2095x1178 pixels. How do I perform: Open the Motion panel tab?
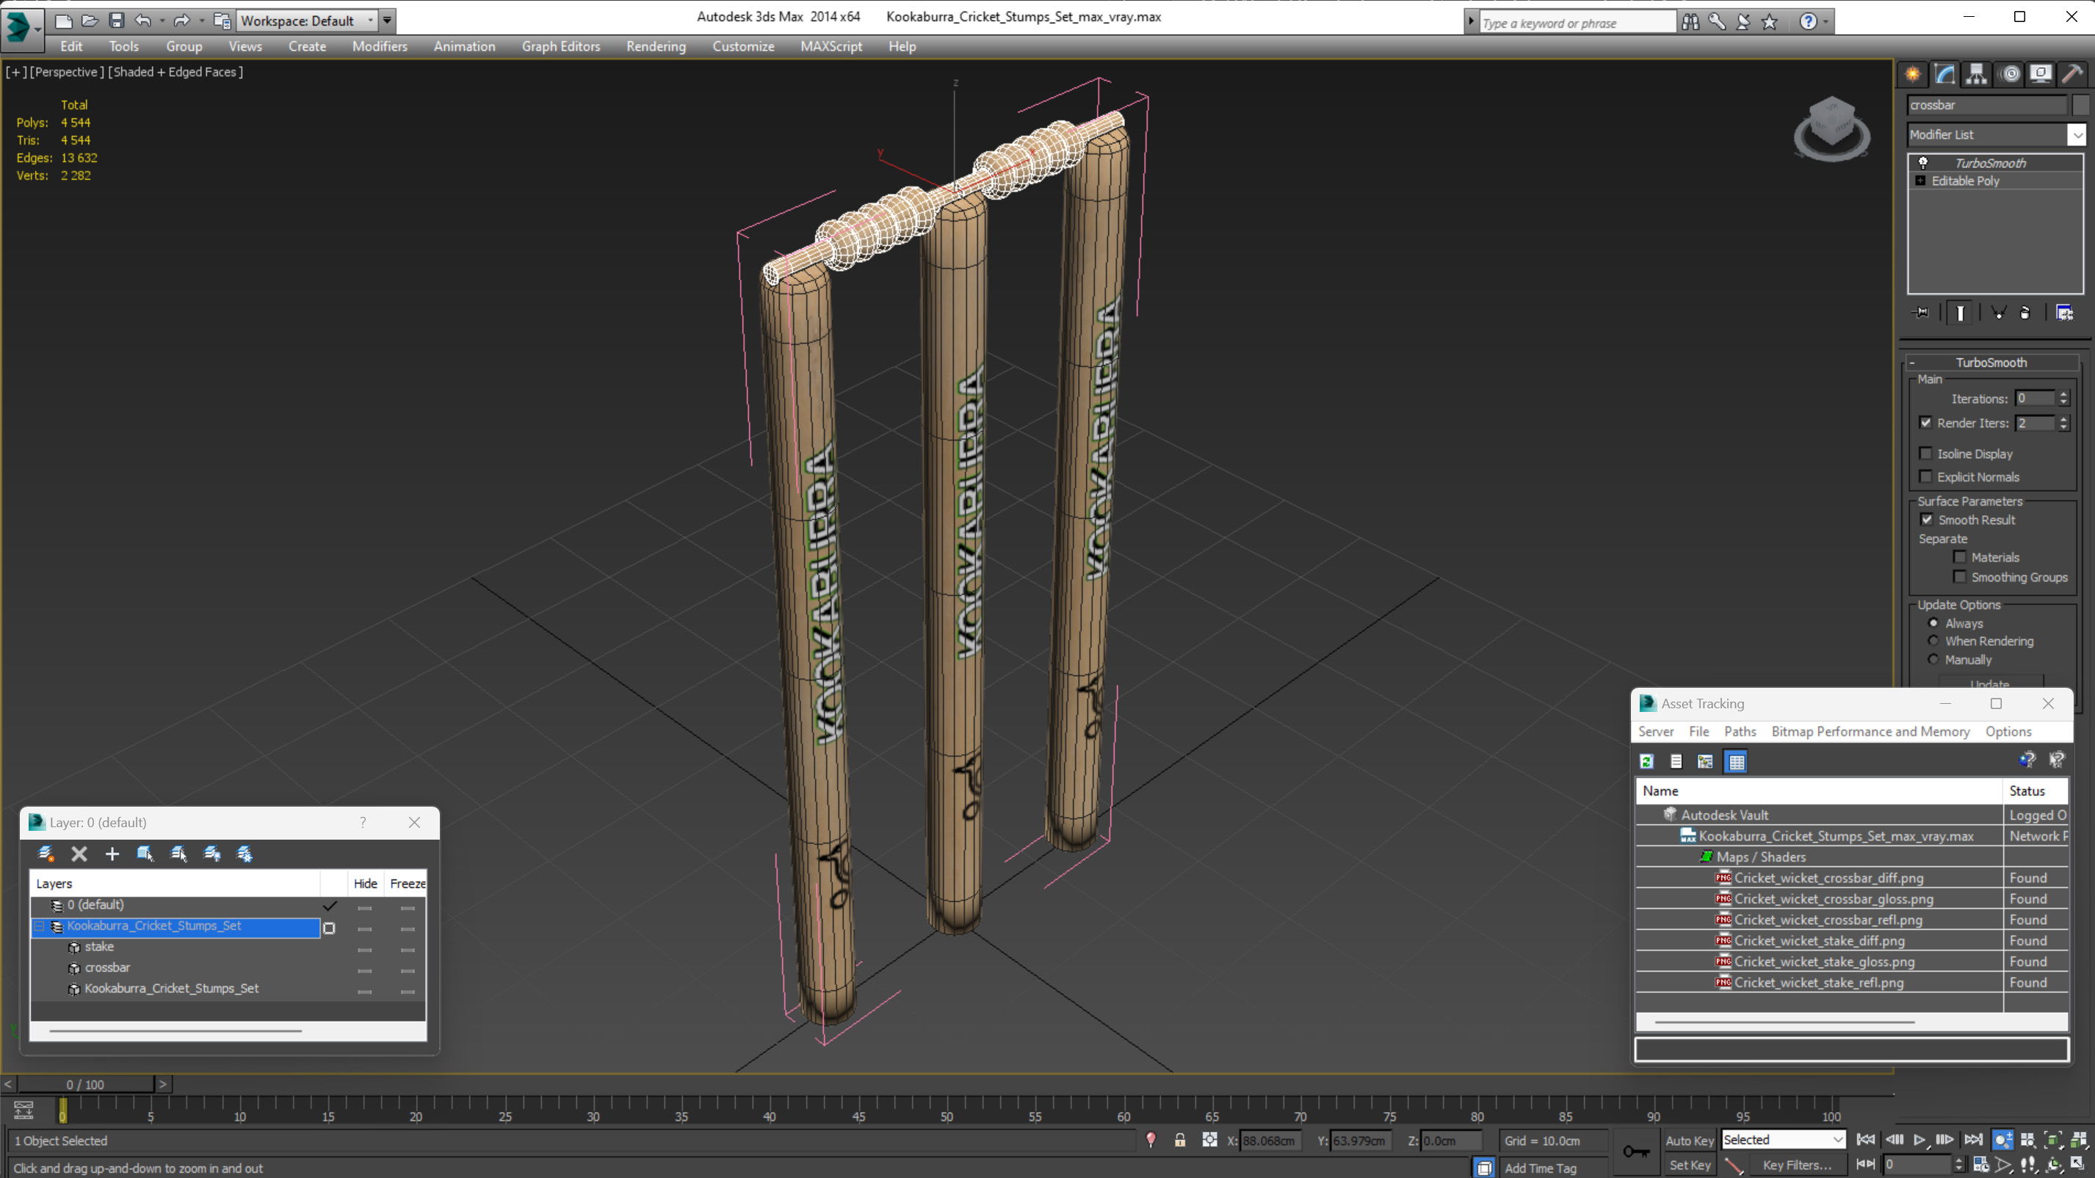2010,75
